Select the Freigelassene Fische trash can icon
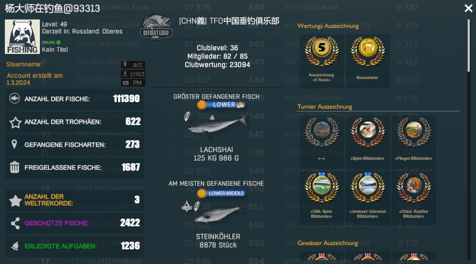 click(15, 167)
